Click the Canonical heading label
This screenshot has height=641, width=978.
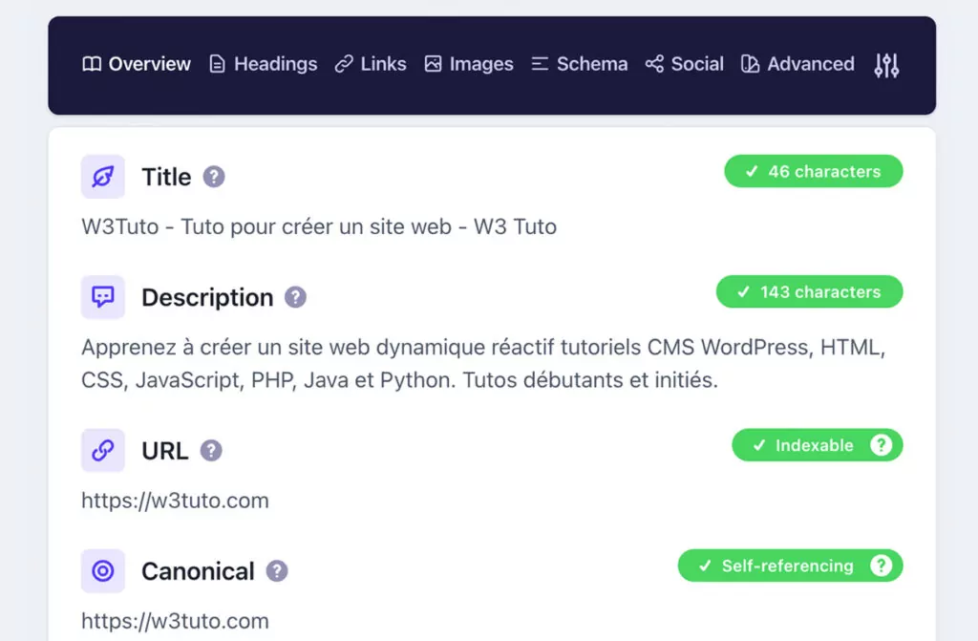point(198,570)
